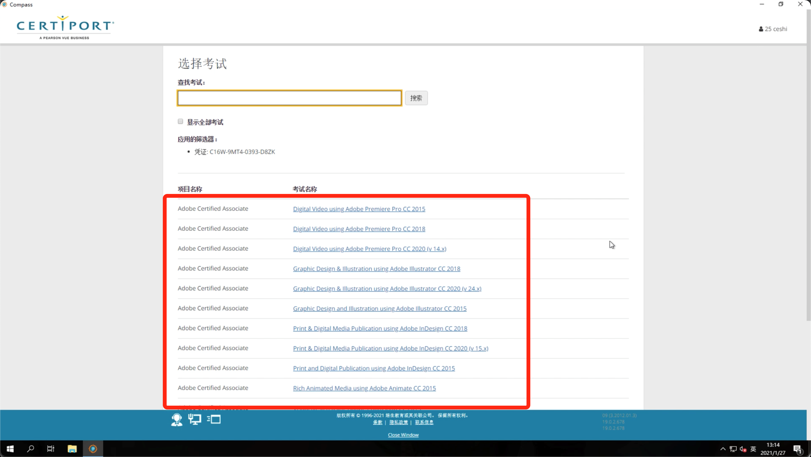Click the 考试名称 column header
The height and width of the screenshot is (457, 811).
click(305, 189)
